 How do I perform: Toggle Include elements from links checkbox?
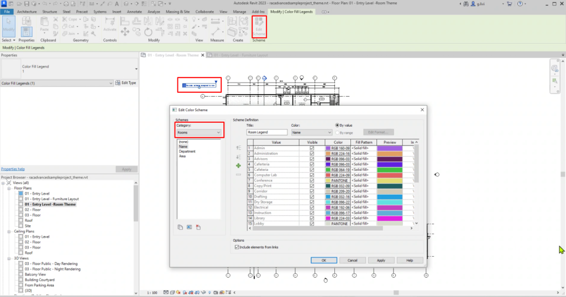click(x=238, y=247)
